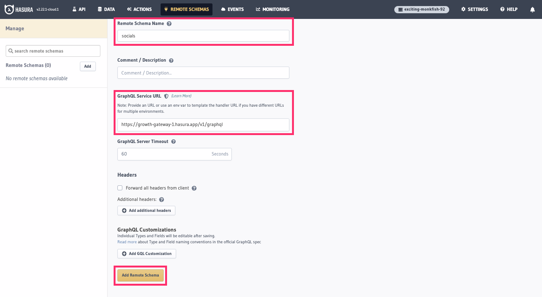Click the help icon beside GraphQL Server Timeout
The height and width of the screenshot is (297, 542).
tap(173, 141)
